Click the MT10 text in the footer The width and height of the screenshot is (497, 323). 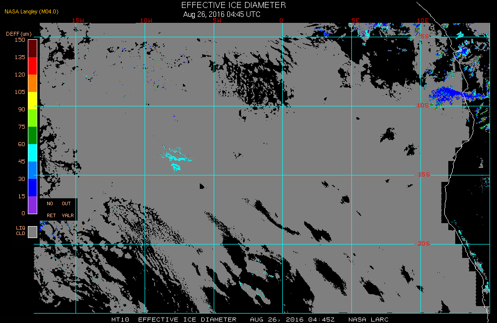click(120, 320)
